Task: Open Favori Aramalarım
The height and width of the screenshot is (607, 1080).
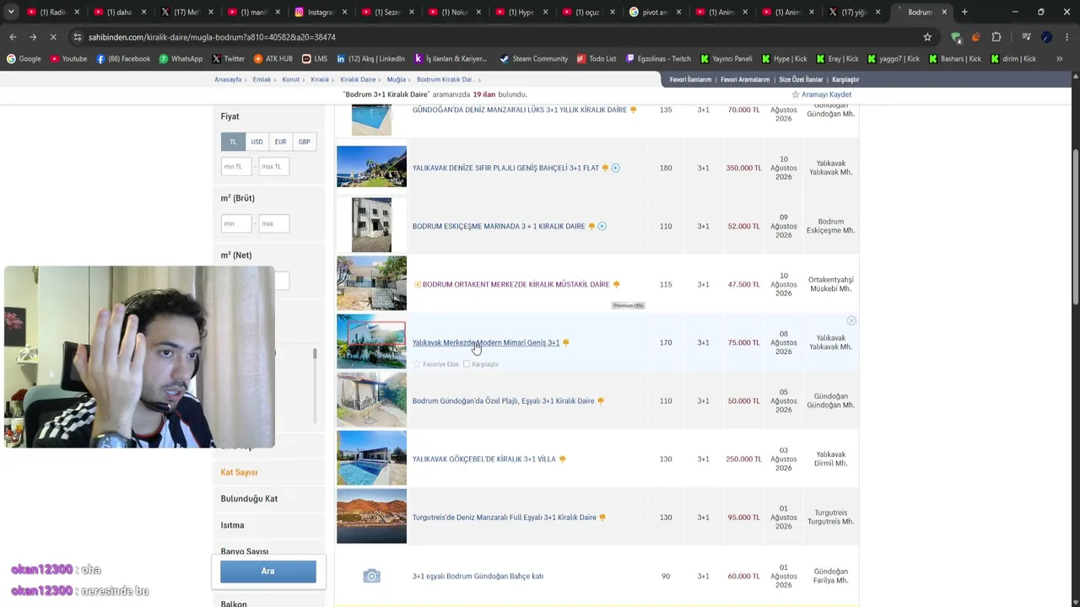Action: pyautogui.click(x=745, y=79)
